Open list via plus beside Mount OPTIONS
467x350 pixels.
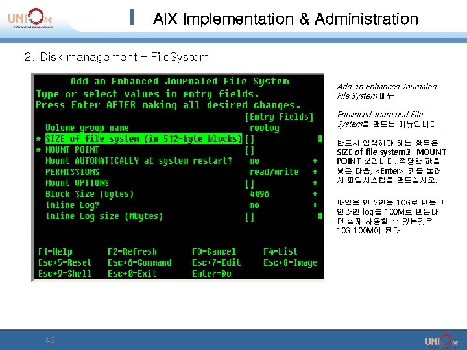coord(315,183)
